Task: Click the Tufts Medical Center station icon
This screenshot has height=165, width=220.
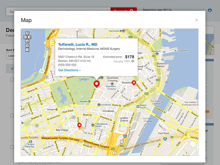Action: tap(93, 125)
